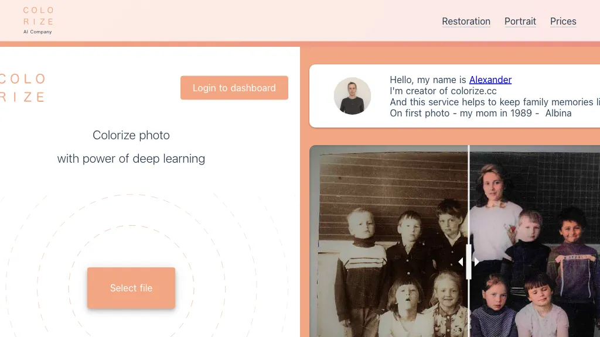Image resolution: width=600 pixels, height=337 pixels.
Task: Click the "with power of deep learning" subtitle
Action: tap(131, 159)
